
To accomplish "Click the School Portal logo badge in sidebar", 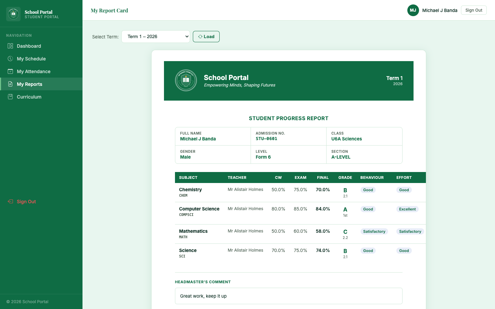I will [13, 14].
